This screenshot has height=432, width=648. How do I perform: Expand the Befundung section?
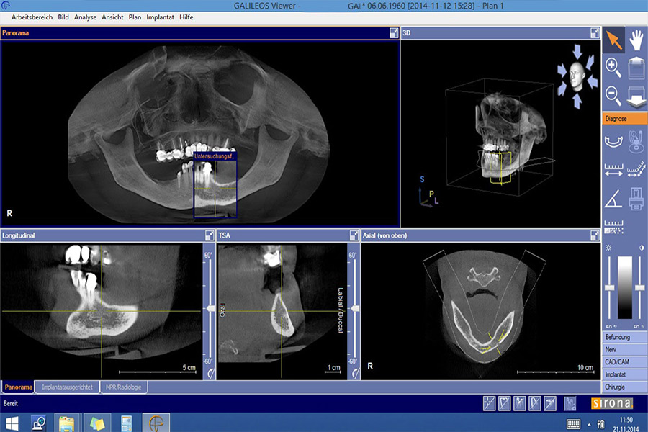click(x=624, y=337)
